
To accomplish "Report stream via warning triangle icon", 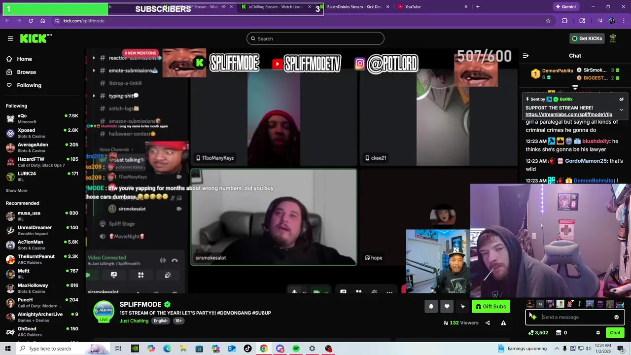I will (503, 323).
